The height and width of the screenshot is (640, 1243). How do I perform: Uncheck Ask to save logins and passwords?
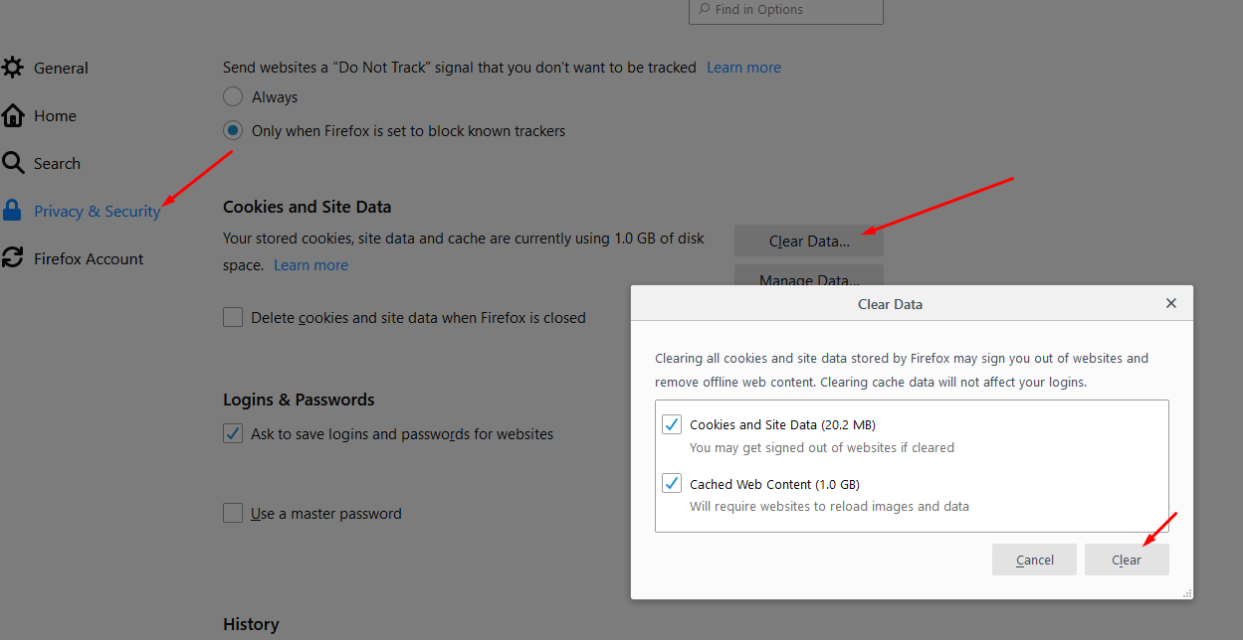point(232,433)
